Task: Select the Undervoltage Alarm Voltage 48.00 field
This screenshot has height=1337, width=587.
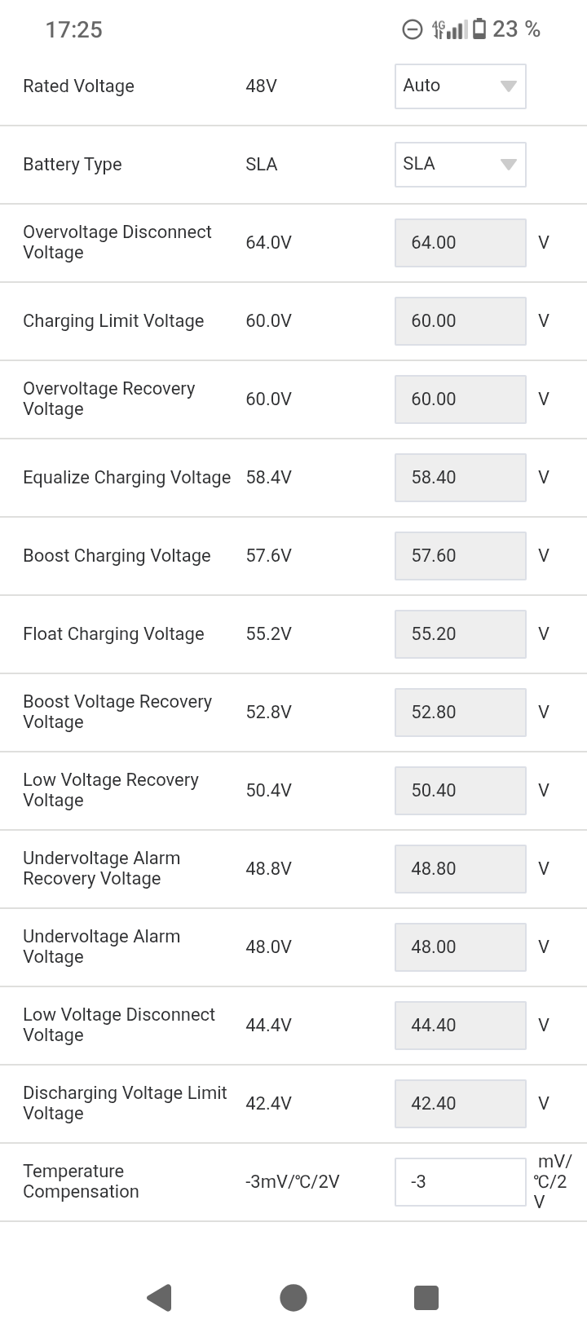Action: pyautogui.click(x=461, y=947)
